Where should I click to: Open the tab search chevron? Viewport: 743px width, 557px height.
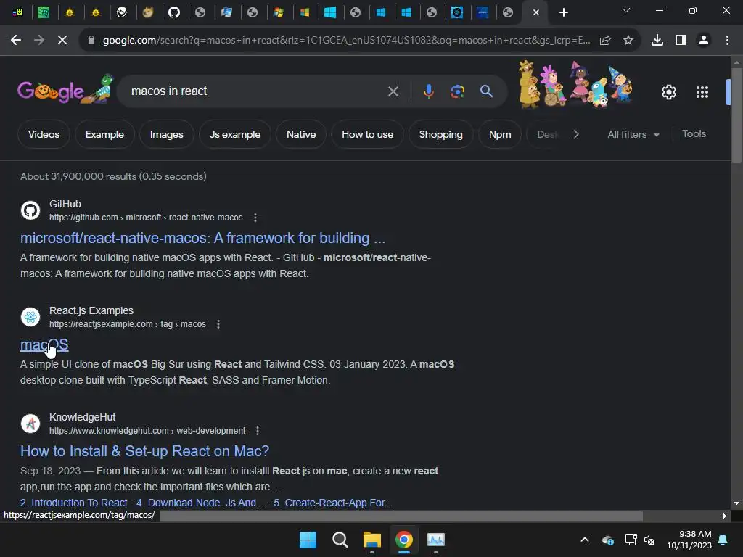[626, 10]
